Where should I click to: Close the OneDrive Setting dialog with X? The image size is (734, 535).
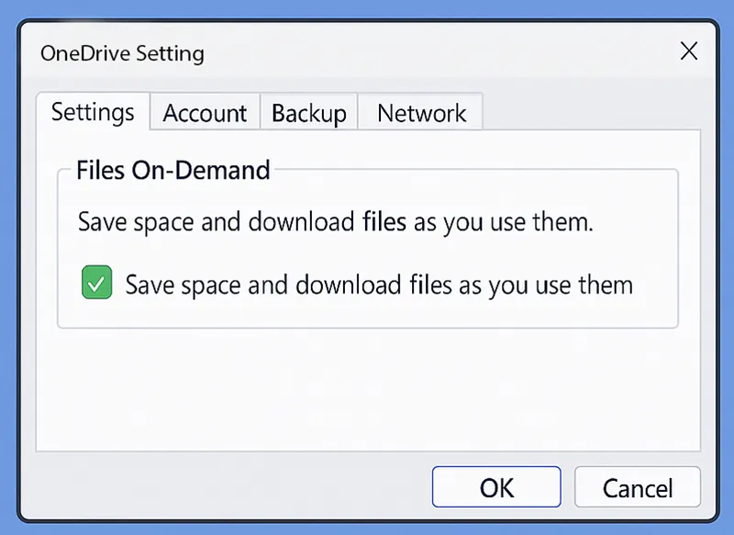[x=688, y=51]
